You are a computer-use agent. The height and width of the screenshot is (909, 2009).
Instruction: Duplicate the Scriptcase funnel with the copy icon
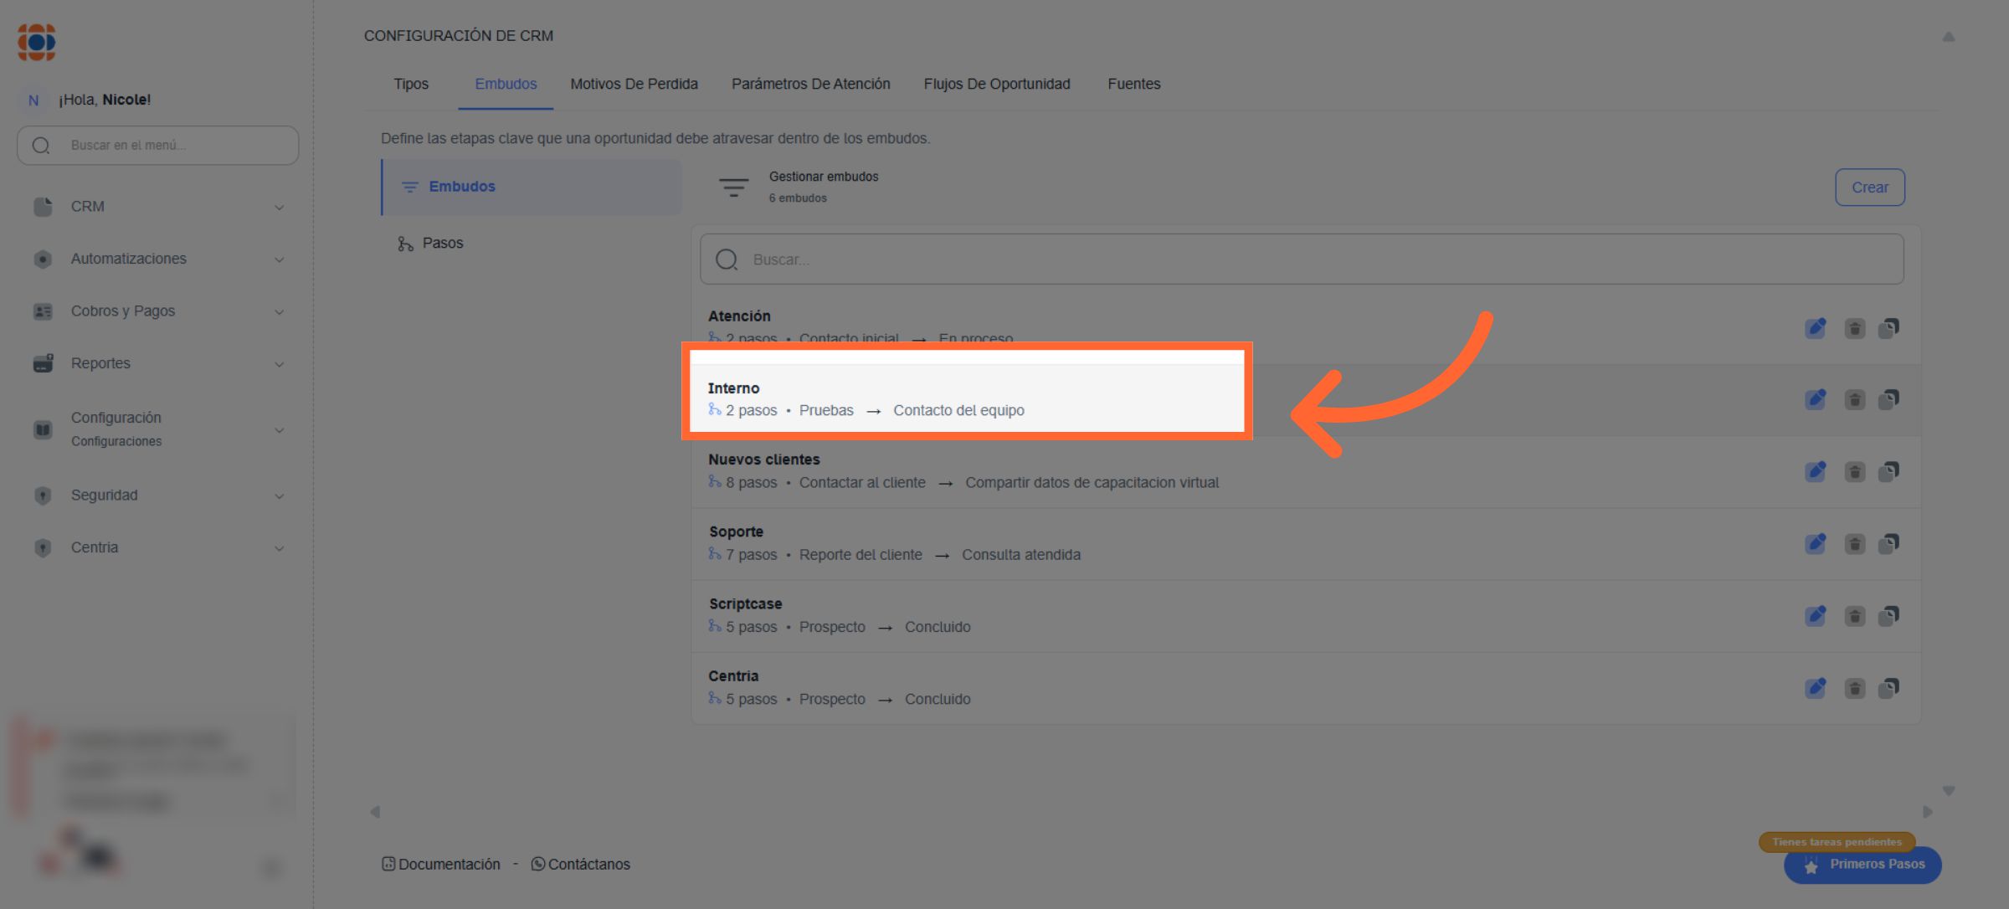[x=1888, y=617]
